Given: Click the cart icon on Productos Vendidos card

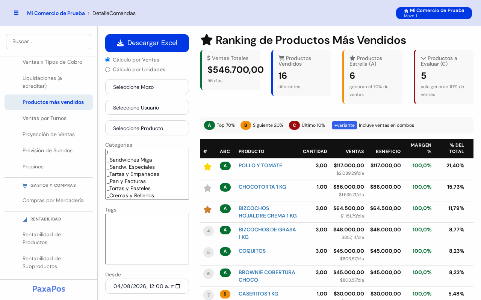Looking at the screenshot, I should pos(281,58).
